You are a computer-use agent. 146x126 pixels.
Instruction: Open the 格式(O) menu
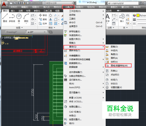(x=58, y=7)
